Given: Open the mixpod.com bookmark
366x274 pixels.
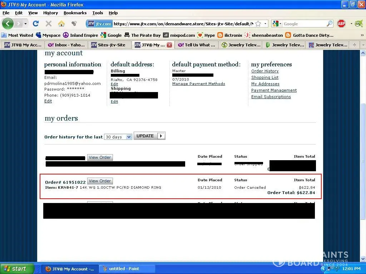Looking at the screenshot, I should (x=179, y=35).
